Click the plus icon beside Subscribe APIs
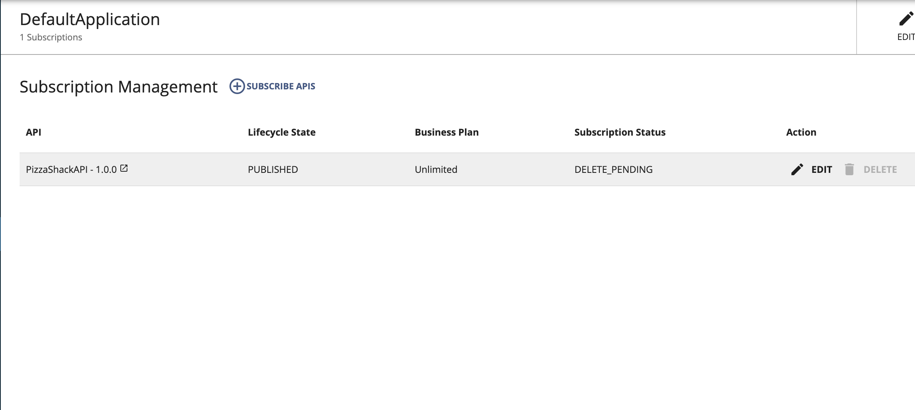The height and width of the screenshot is (410, 915). coord(237,86)
